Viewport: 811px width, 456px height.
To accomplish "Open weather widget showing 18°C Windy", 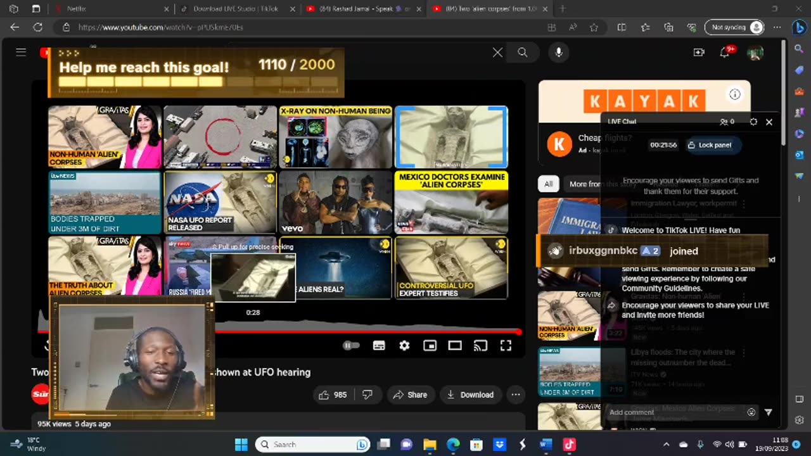I will [29, 444].
